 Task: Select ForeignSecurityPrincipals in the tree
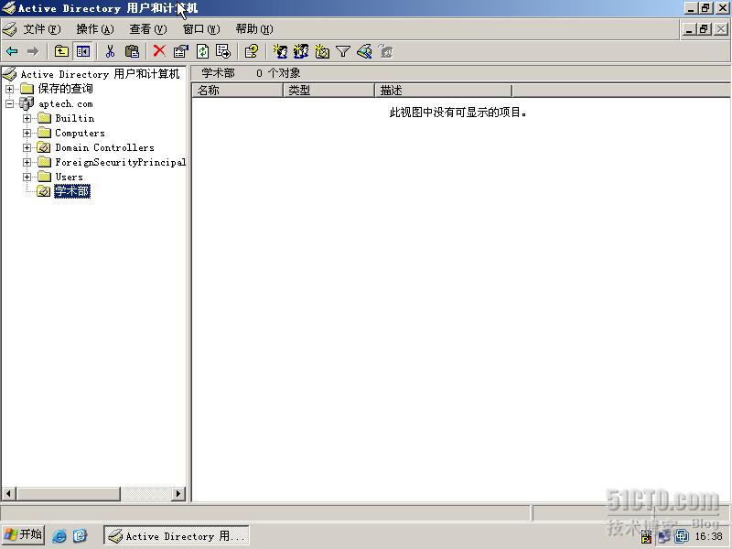pyautogui.click(x=120, y=163)
